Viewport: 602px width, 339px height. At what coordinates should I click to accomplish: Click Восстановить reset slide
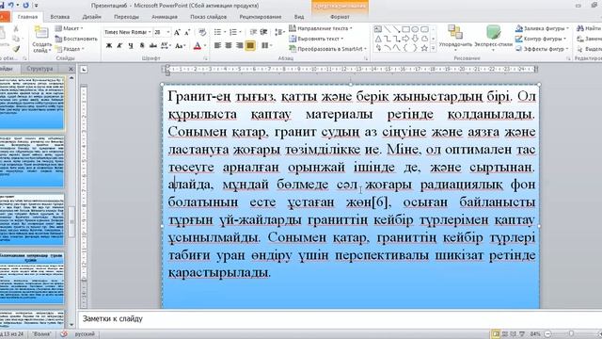[x=76, y=39]
